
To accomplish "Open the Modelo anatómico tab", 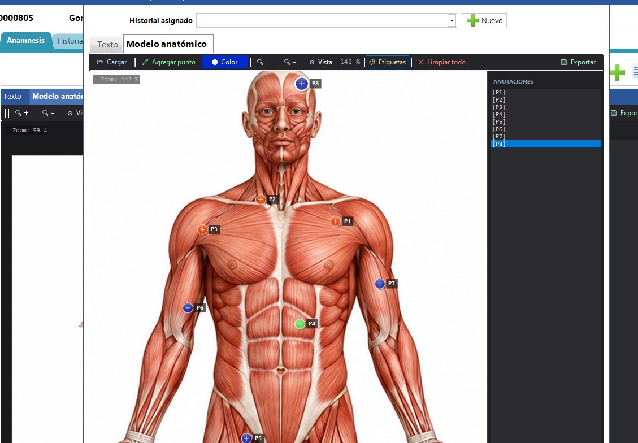I will click(167, 44).
